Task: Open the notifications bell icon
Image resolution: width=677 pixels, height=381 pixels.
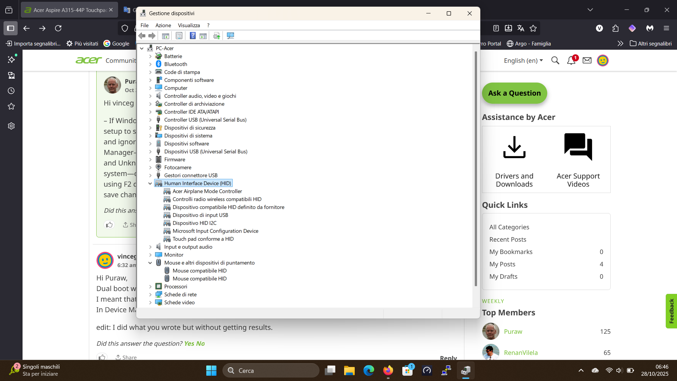Action: (x=571, y=61)
